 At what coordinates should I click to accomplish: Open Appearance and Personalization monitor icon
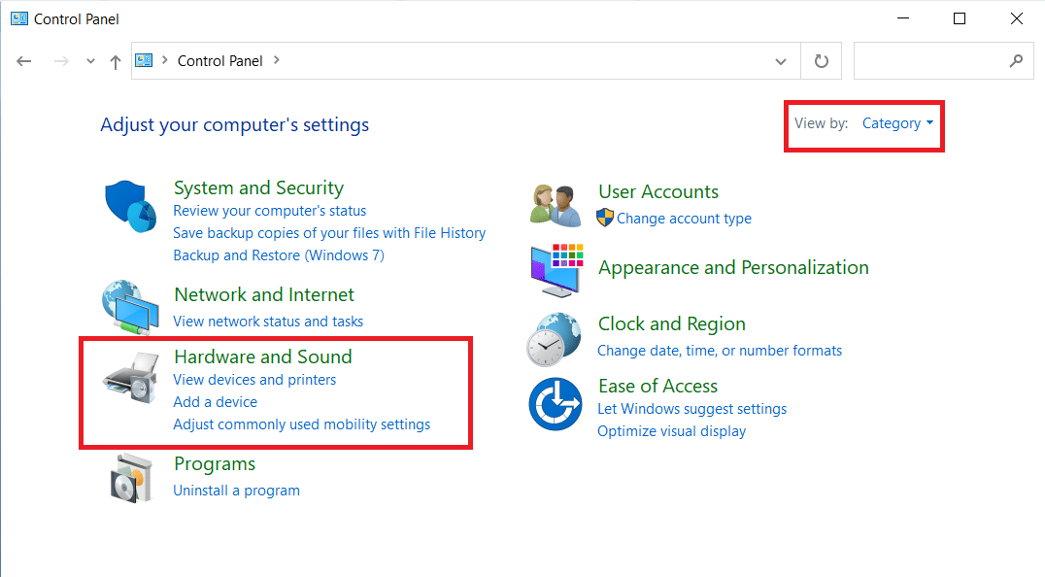pyautogui.click(x=555, y=268)
